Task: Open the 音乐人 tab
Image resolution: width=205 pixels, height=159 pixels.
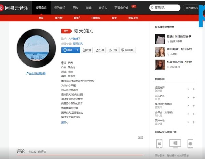Action: 103,8
